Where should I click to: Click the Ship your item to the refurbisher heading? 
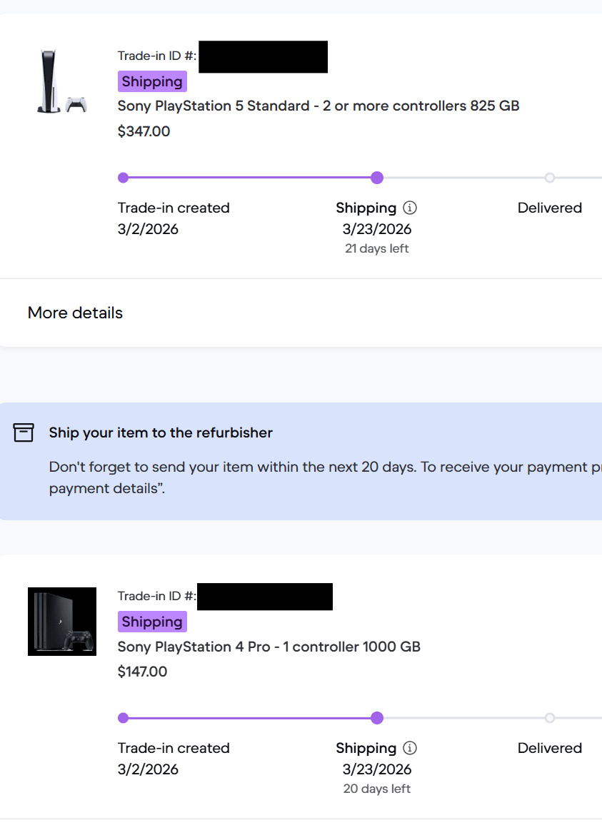coord(161,433)
